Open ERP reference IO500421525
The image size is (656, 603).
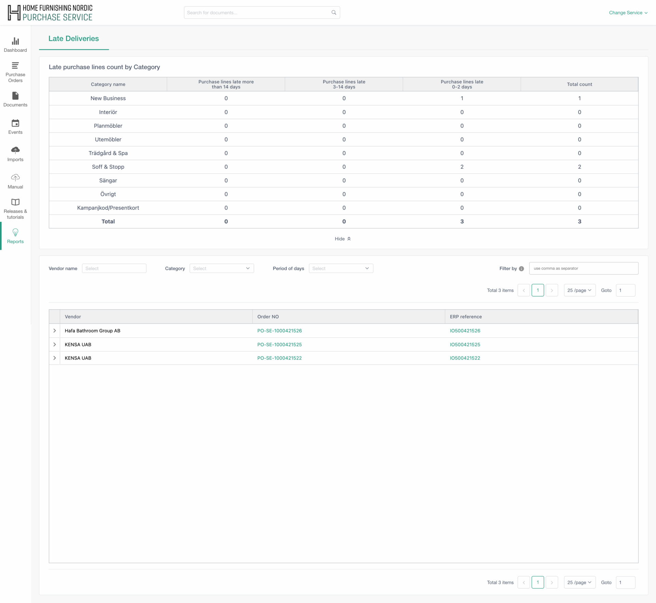pyautogui.click(x=465, y=344)
